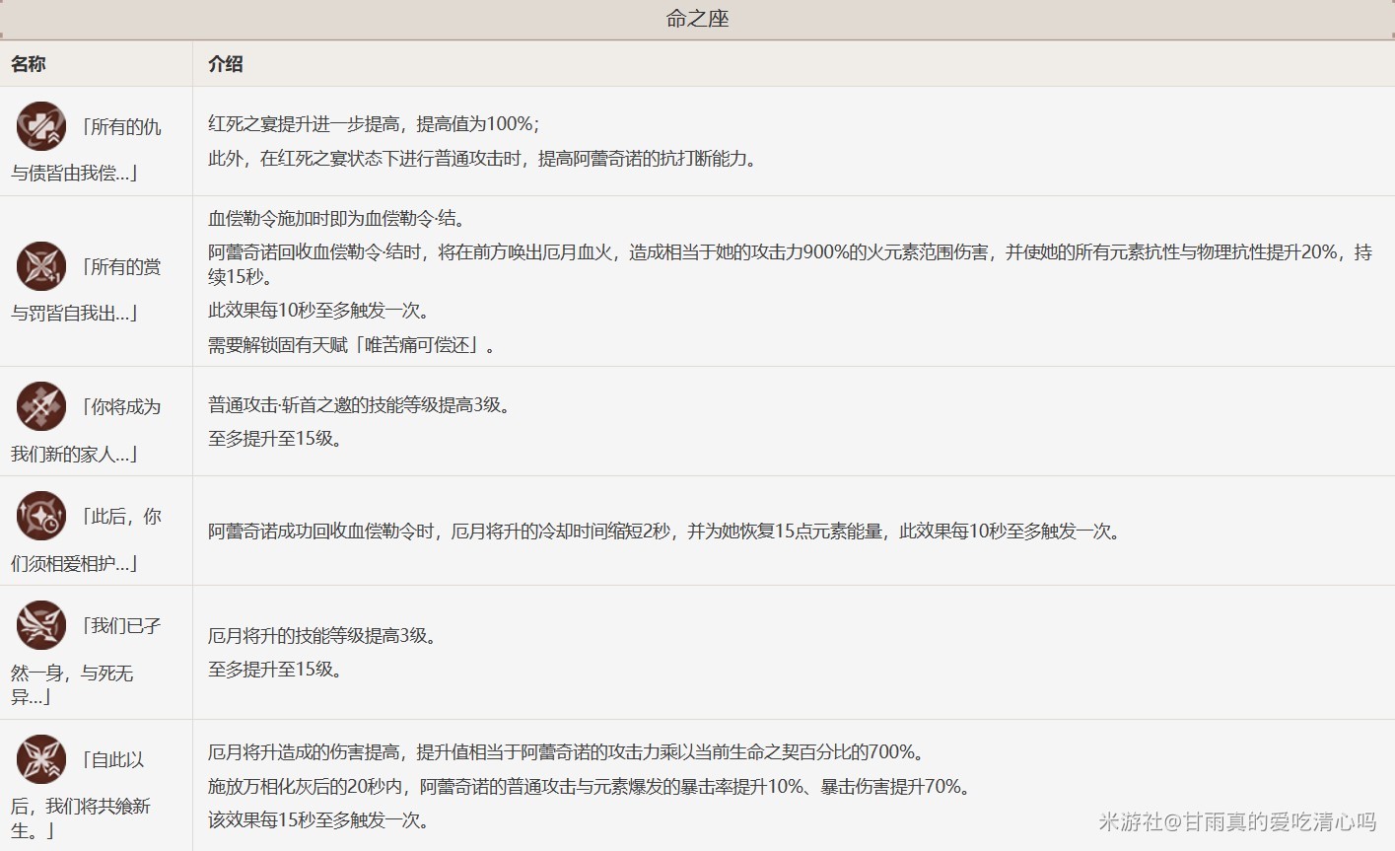Click the 命之座 table title
The height and width of the screenshot is (851, 1395).
697,19
